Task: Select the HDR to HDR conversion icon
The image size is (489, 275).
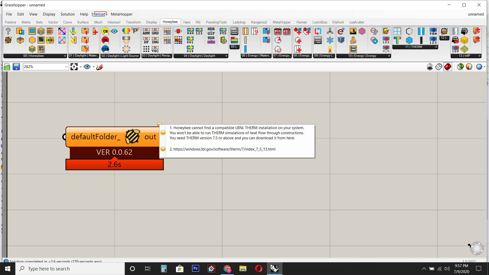Action: [x=211, y=40]
